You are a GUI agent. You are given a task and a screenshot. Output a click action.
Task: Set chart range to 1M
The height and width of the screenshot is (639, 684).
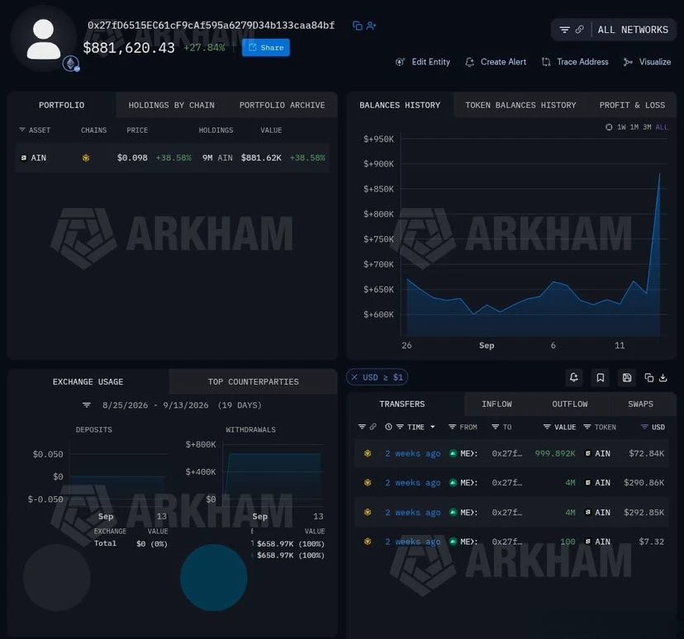634,127
